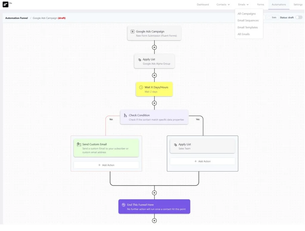
Task: Open the Apply List Google Ads Alpha Group block
Action: tap(154, 61)
